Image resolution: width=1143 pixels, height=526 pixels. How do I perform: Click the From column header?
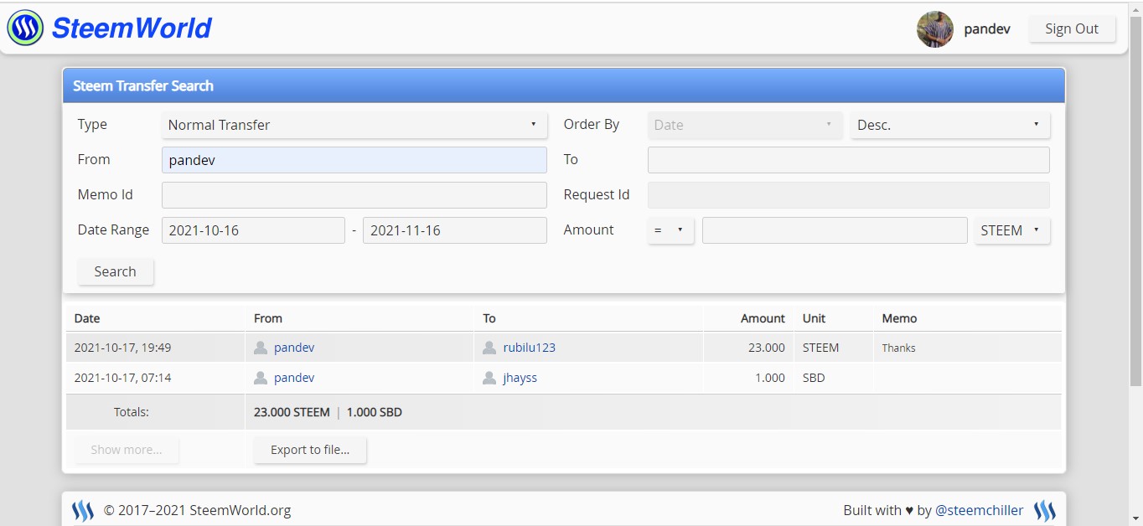point(268,318)
